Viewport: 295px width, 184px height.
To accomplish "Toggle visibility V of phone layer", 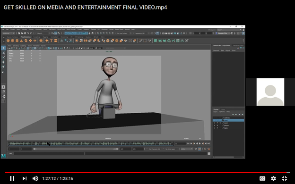I will [214, 125].
